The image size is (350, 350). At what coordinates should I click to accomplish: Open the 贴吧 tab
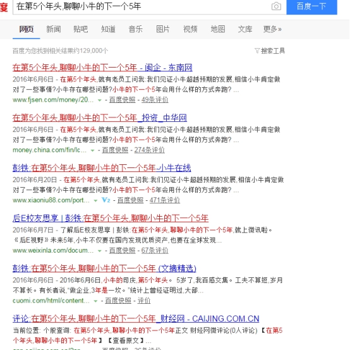81,29
